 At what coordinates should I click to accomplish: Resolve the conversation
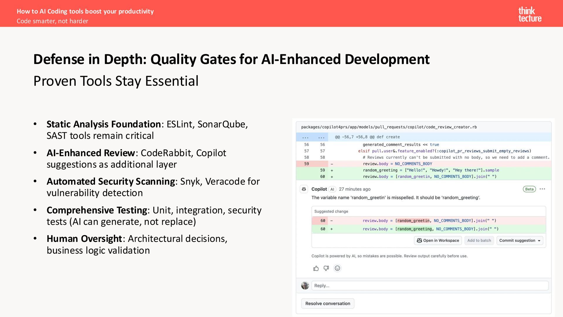[x=328, y=303]
